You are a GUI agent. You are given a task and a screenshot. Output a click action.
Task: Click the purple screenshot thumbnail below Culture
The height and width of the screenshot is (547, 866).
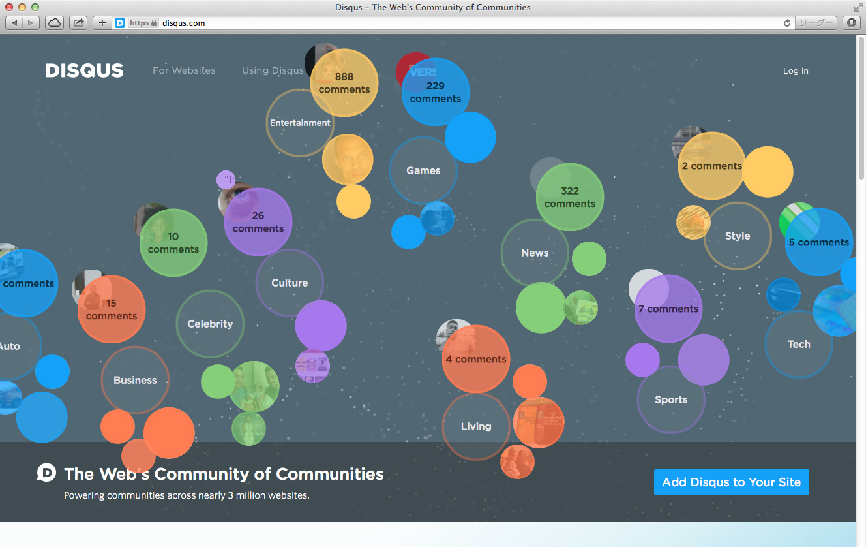pyautogui.click(x=312, y=366)
